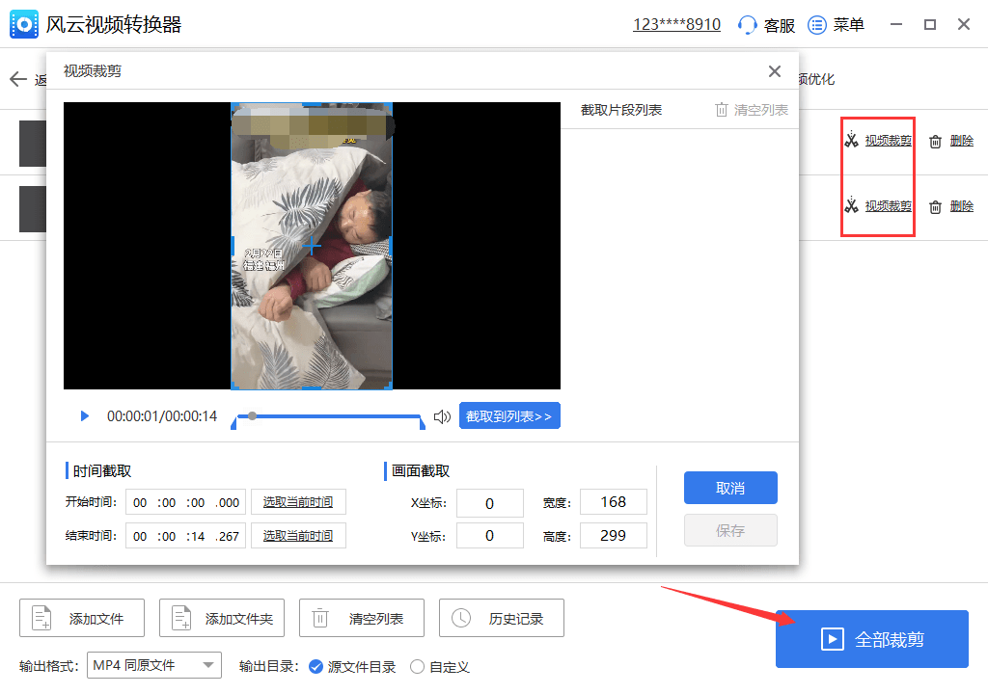
Task: Click the back arrow to return
Action: 17,79
